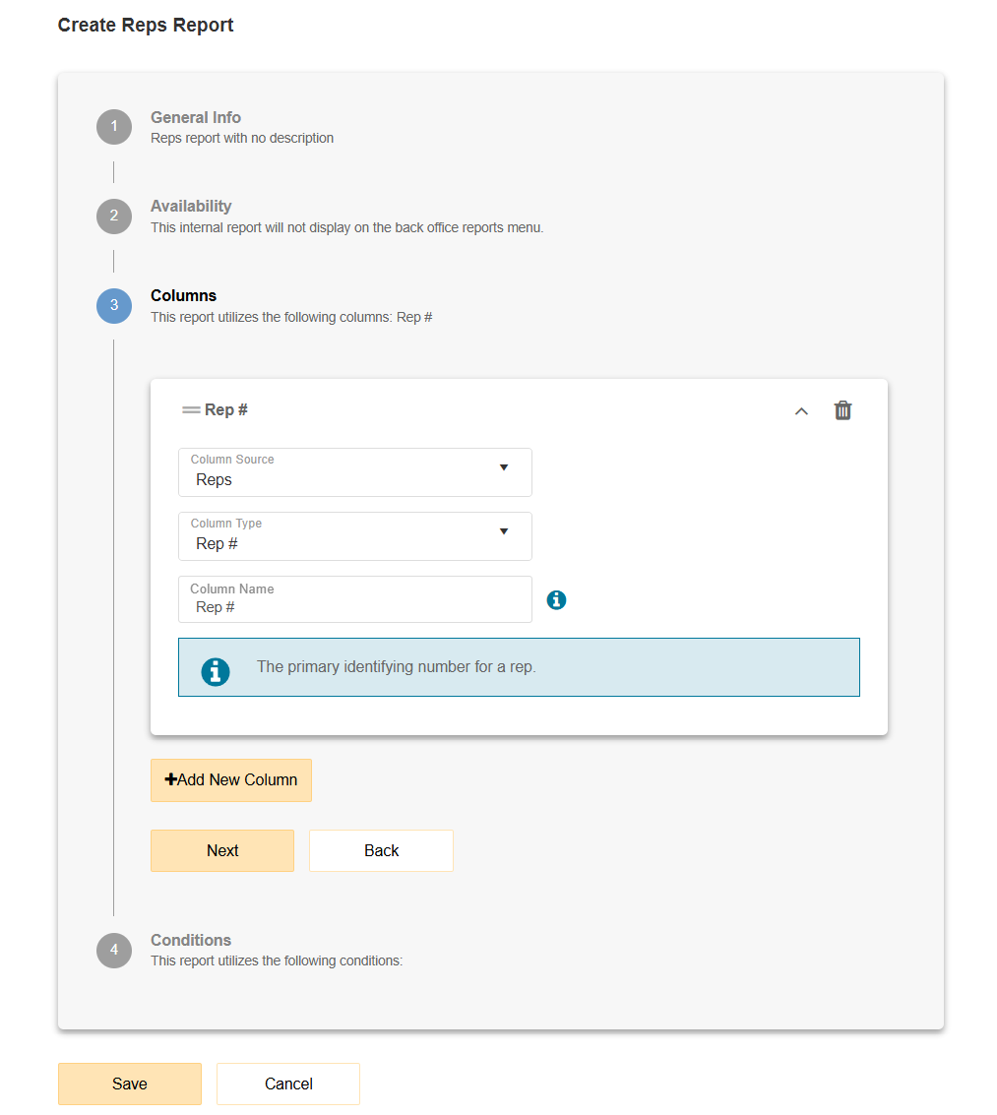This screenshot has height=1115, width=997.
Task: Cancel creating the report
Action: point(287,1084)
